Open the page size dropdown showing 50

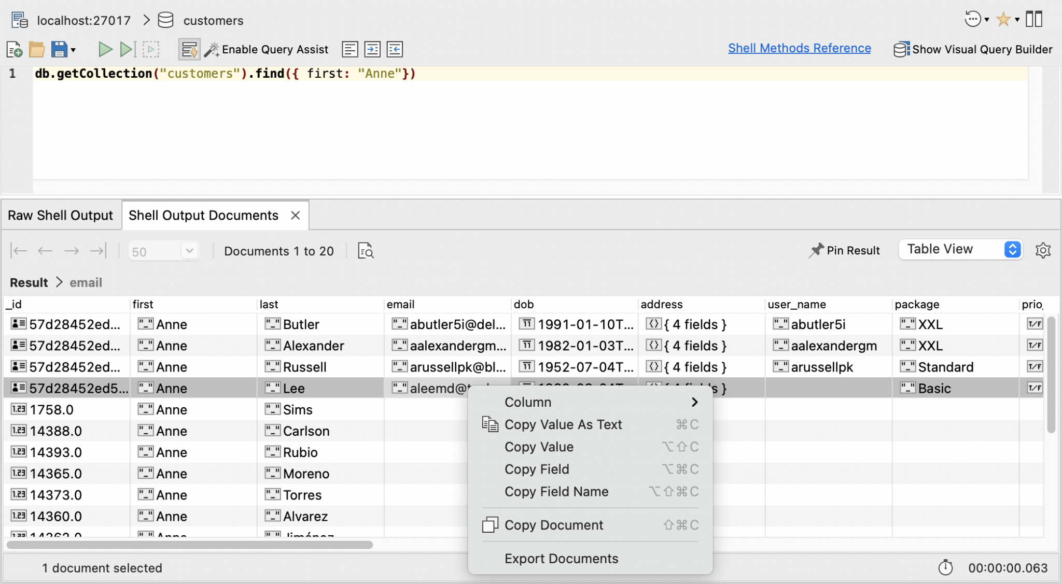(x=163, y=250)
